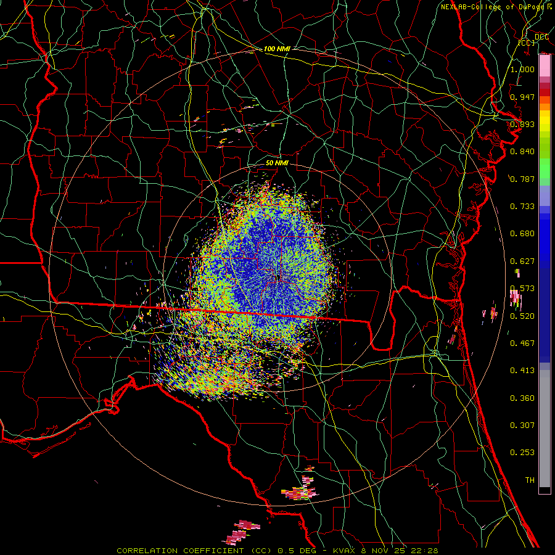Click the 0.520 legend value
The width and height of the screenshot is (555, 555).
tap(522, 316)
